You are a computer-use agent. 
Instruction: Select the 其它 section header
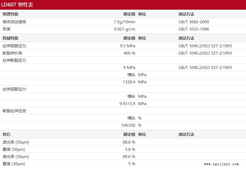[x=7, y=134]
